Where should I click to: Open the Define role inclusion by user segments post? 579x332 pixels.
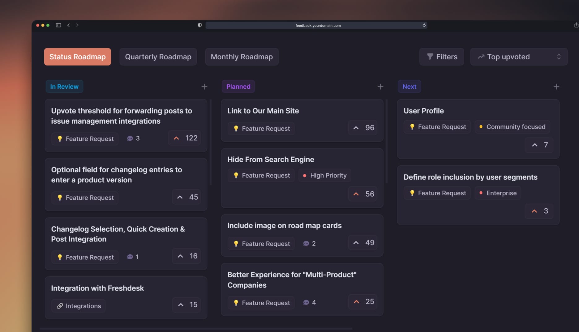point(470,177)
